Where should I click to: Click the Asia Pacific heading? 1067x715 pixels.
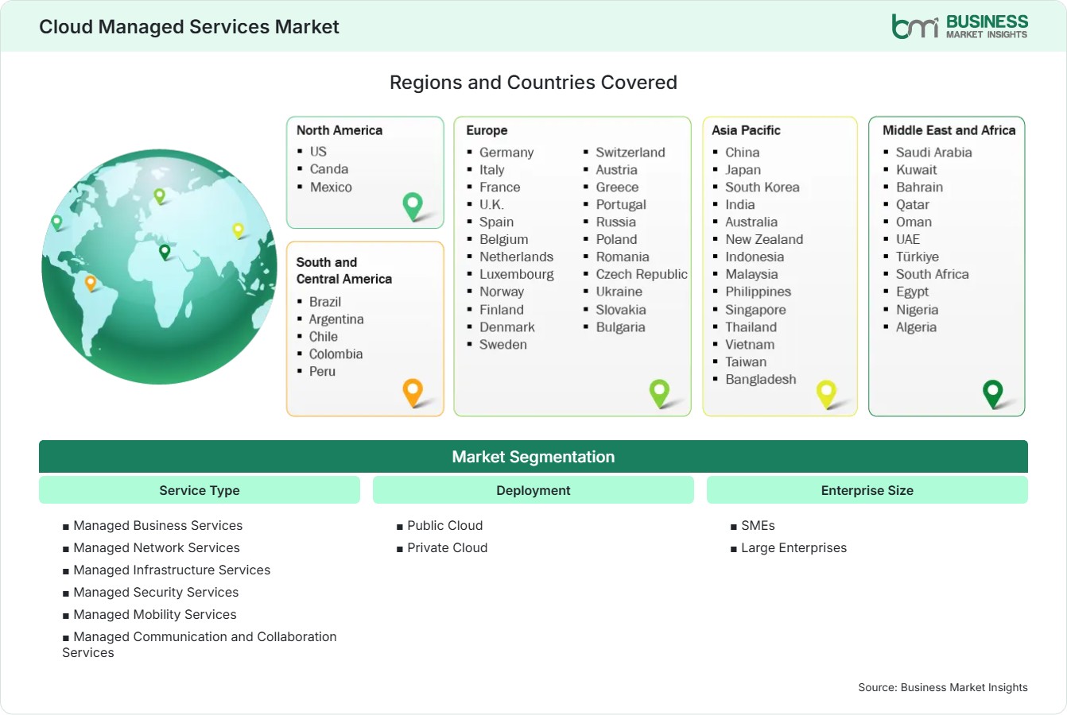(746, 130)
